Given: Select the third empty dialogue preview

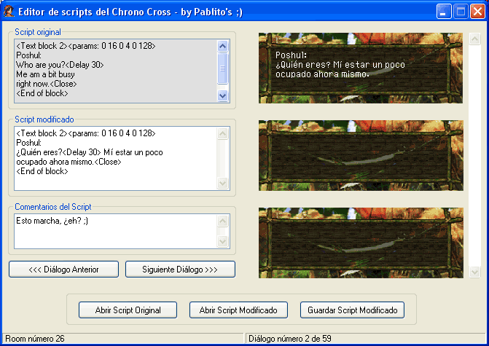Looking at the screenshot, I should coord(361,243).
